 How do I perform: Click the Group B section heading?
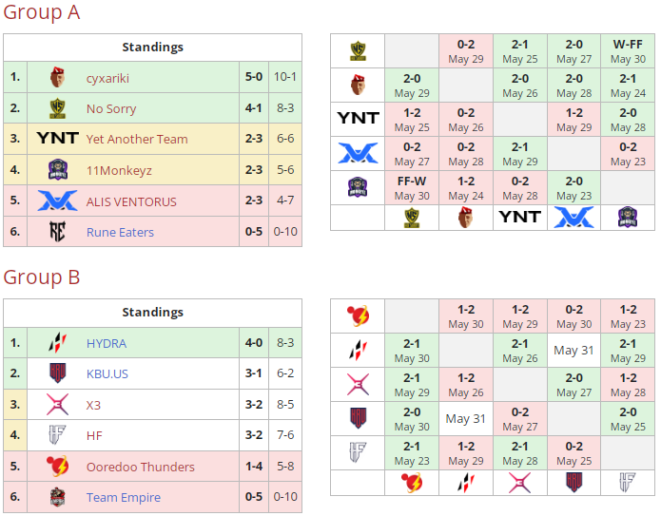[x=42, y=277]
